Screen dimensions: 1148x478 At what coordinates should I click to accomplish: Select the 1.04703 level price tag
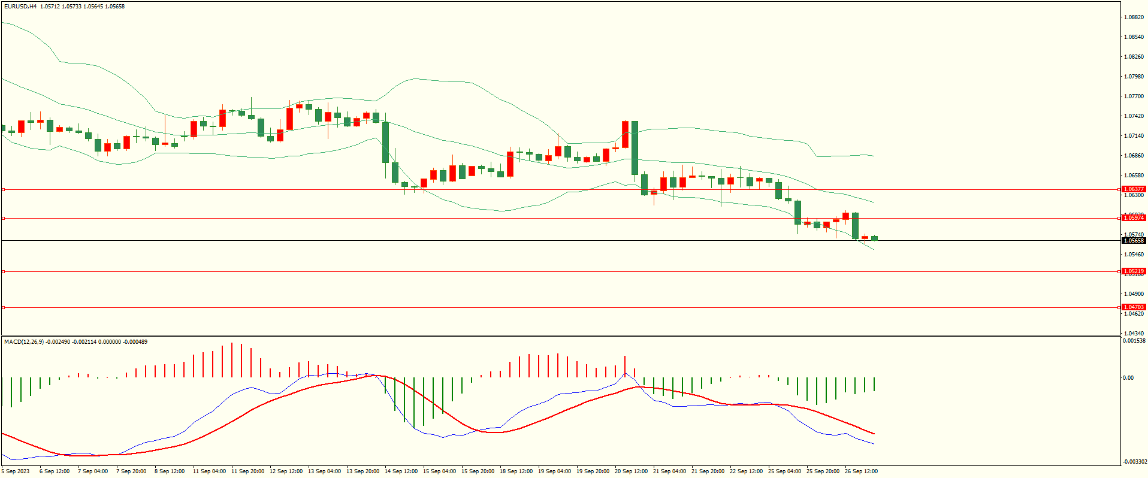tap(1133, 307)
